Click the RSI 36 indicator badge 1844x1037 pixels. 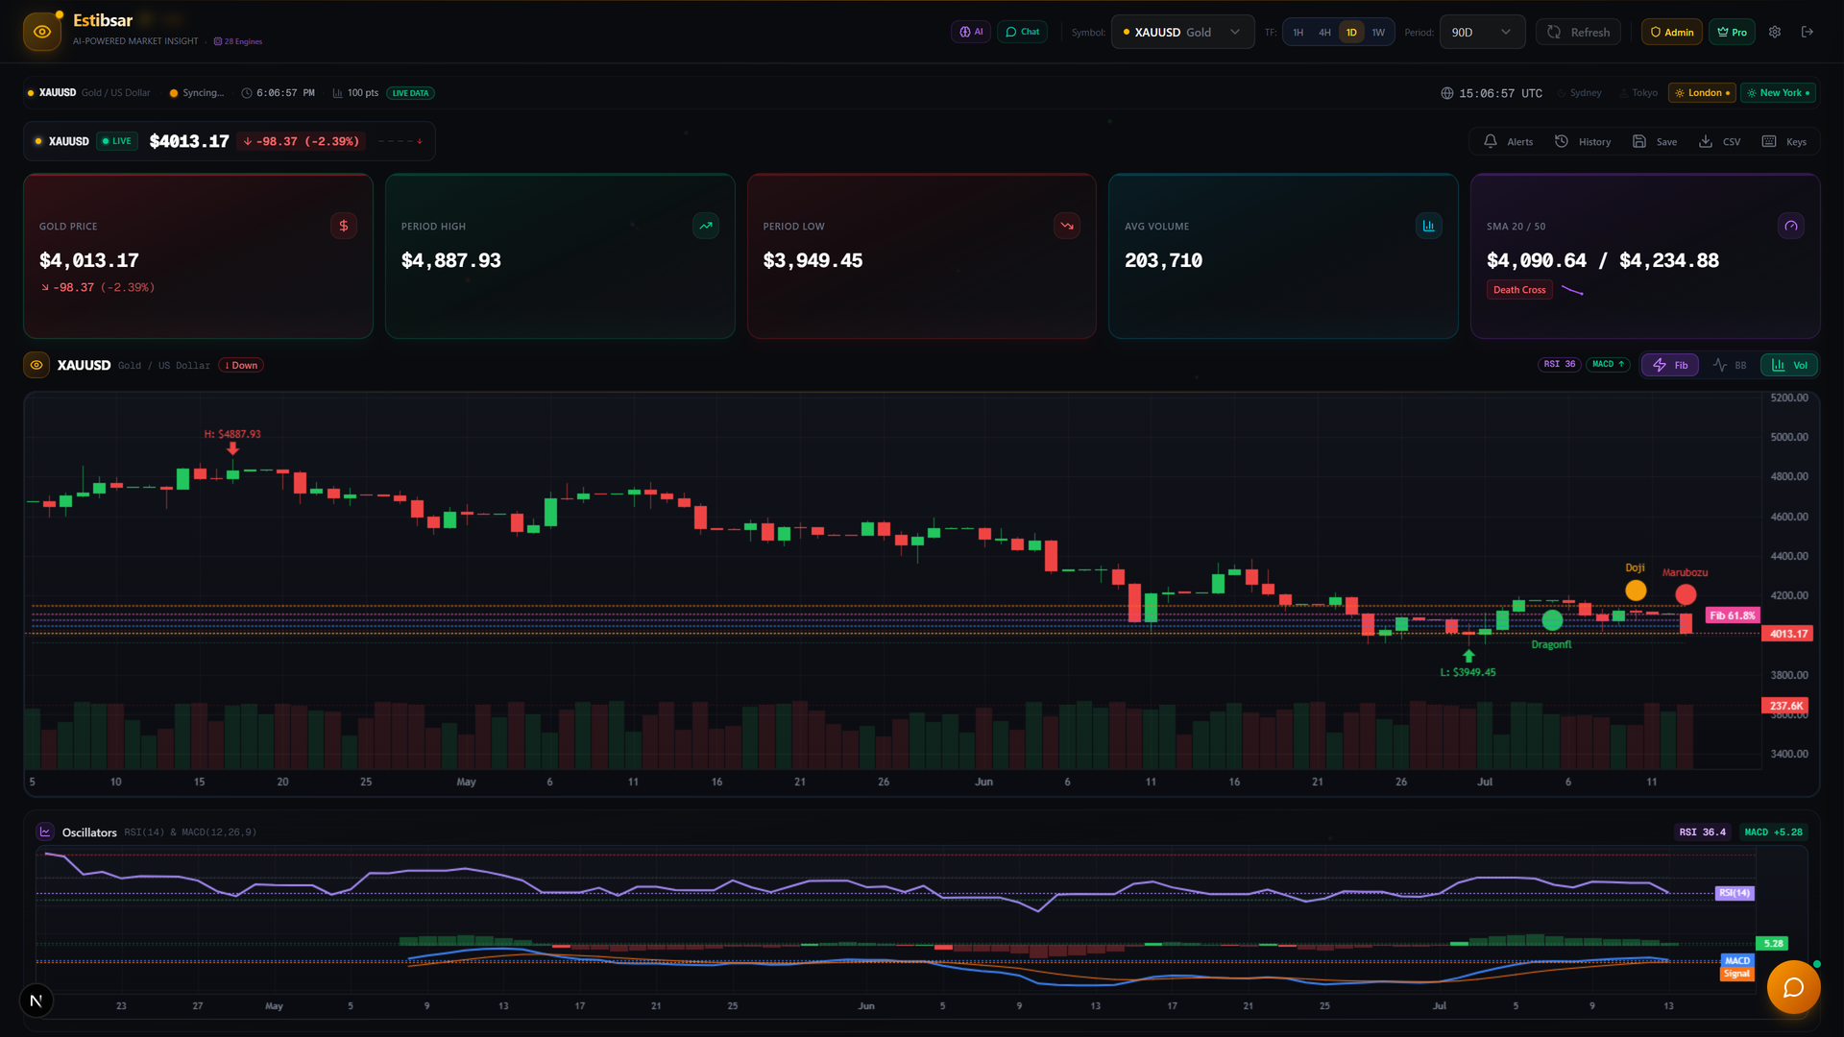click(1560, 365)
